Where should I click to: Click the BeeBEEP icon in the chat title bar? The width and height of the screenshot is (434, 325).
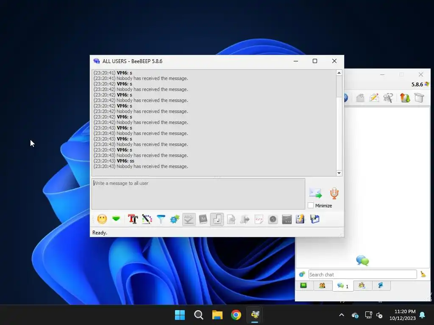pos(96,61)
